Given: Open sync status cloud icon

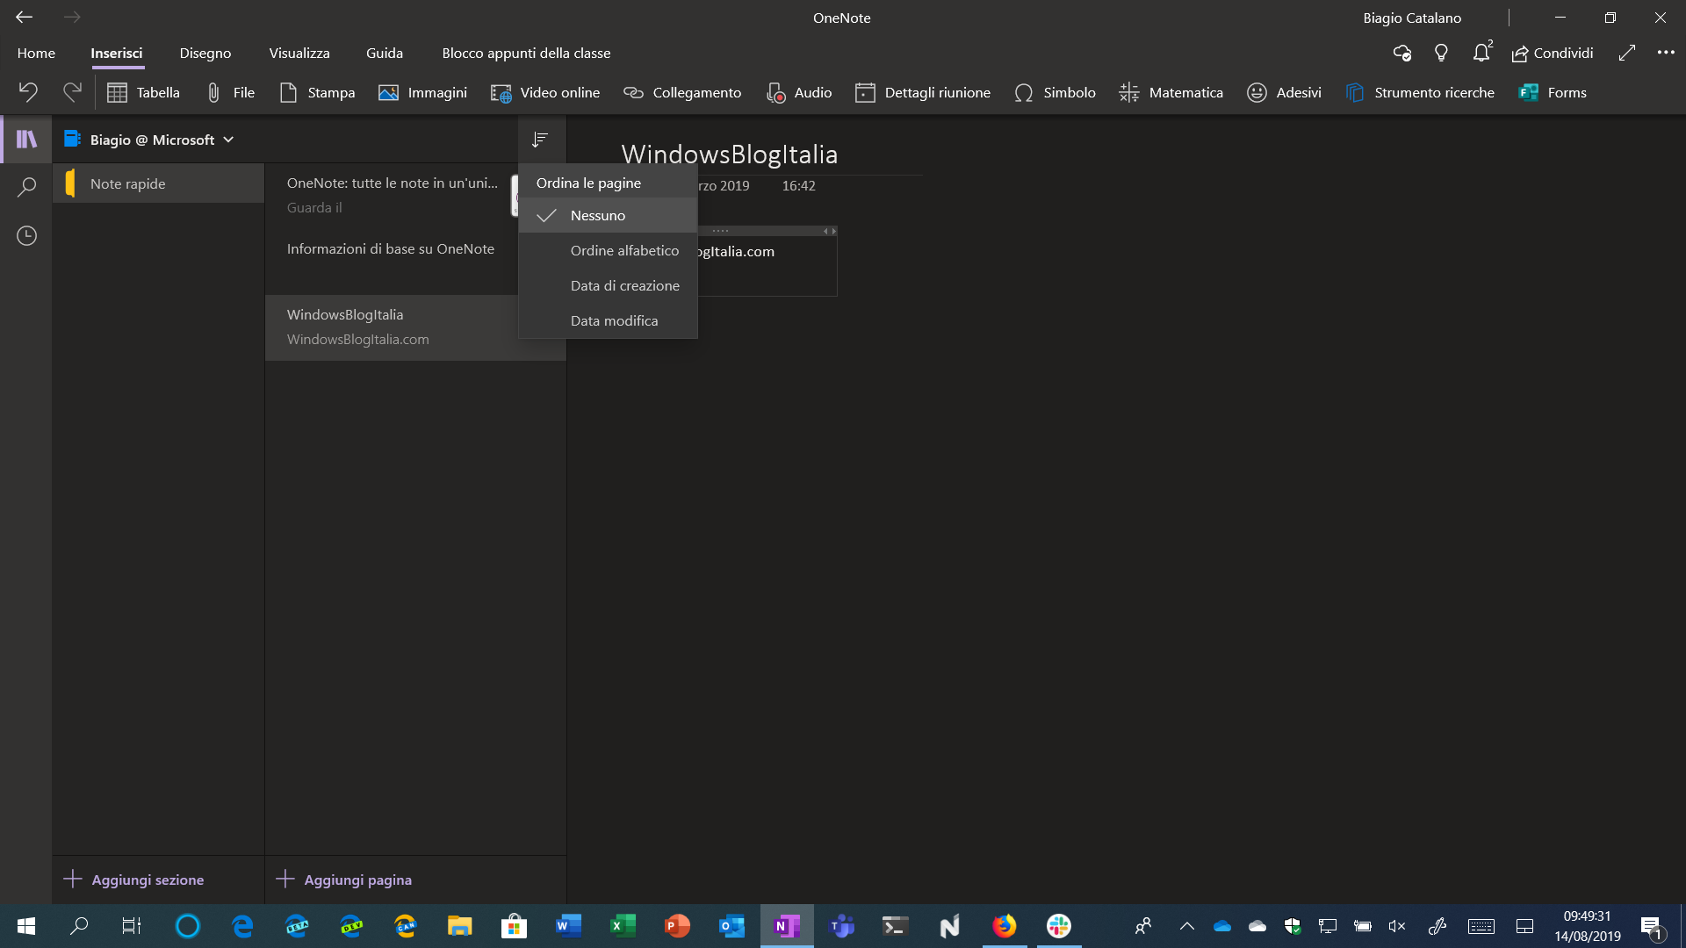Looking at the screenshot, I should [x=1401, y=53].
